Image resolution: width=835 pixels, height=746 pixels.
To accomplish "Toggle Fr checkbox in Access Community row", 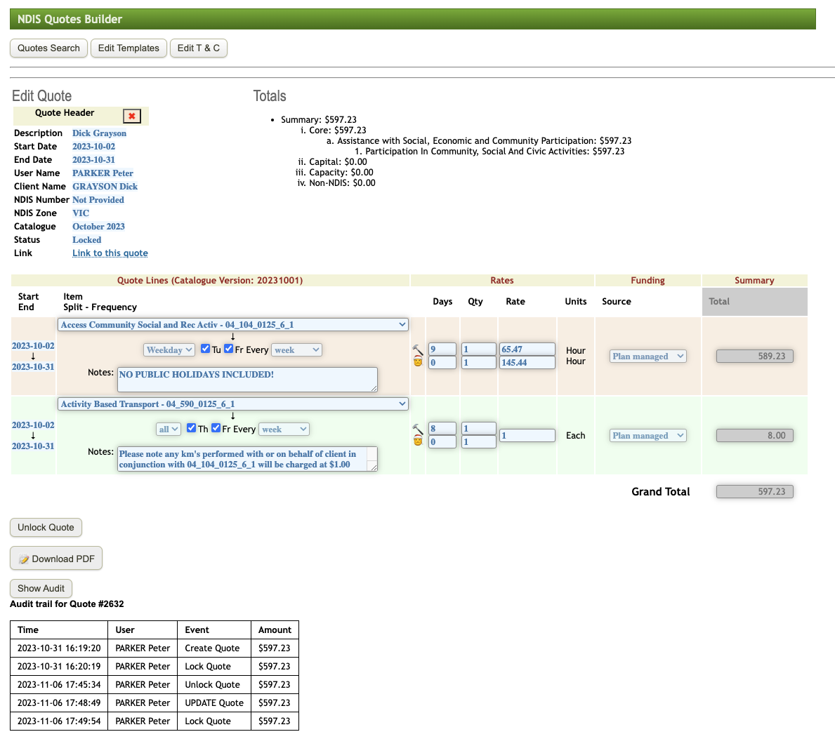I will (229, 349).
